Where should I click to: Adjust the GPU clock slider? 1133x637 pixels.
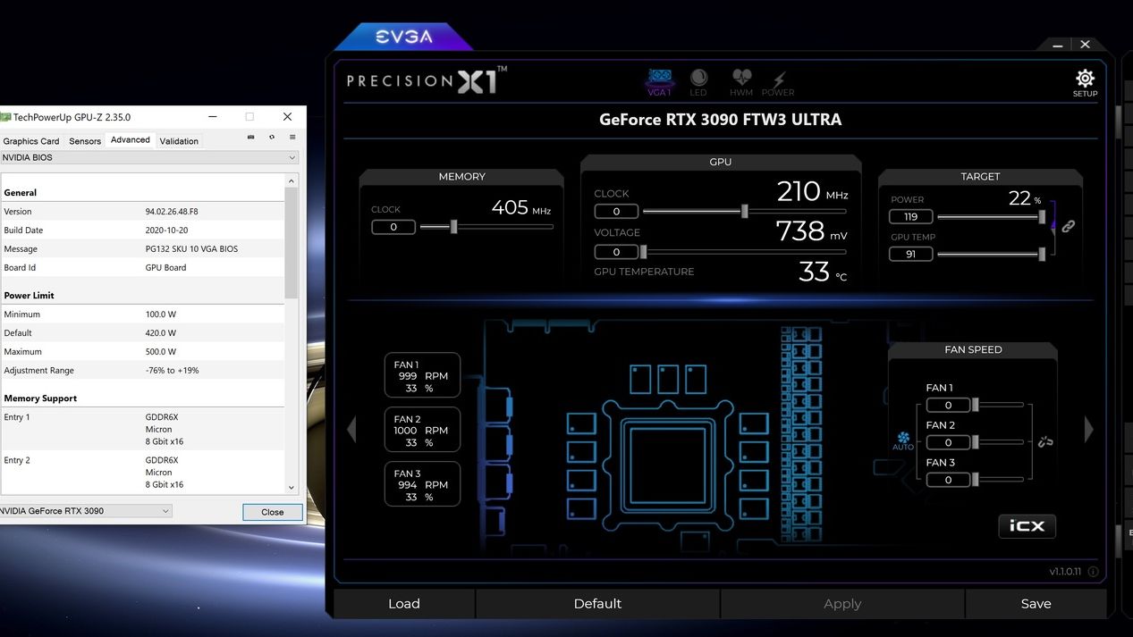pyautogui.click(x=744, y=211)
